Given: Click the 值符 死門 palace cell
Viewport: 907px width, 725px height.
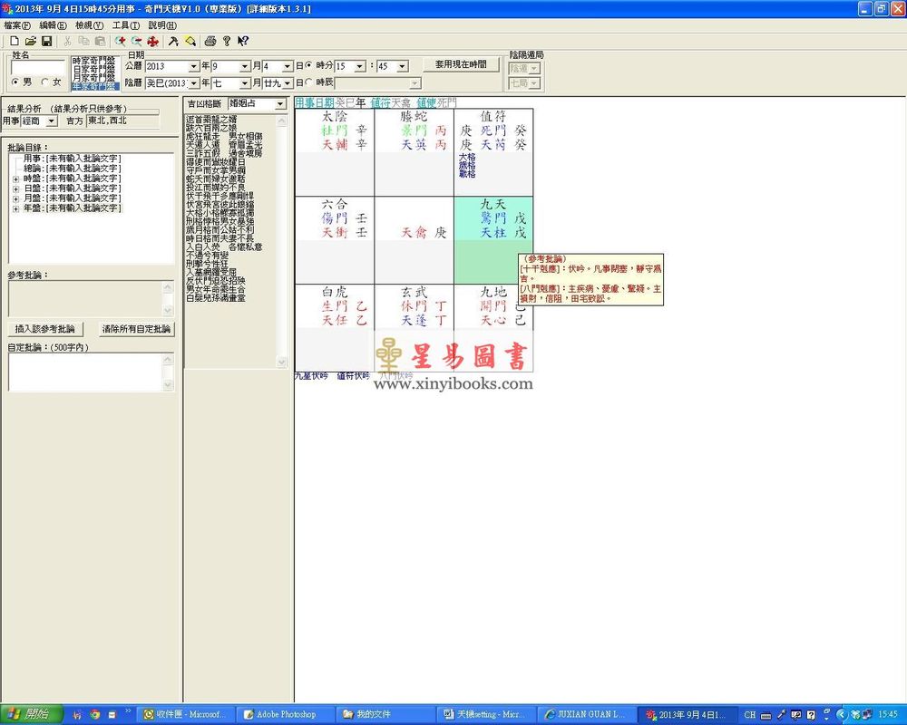Looking at the screenshot, I should coord(493,152).
